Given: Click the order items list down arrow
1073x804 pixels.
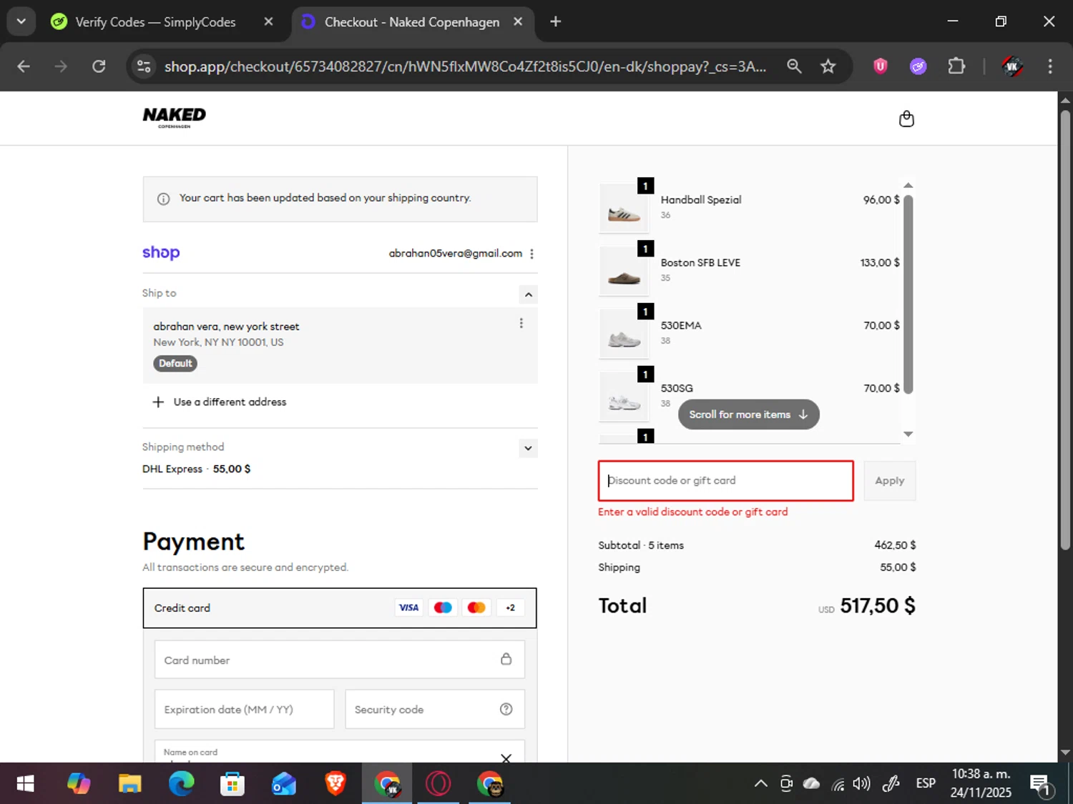Looking at the screenshot, I should pos(908,434).
